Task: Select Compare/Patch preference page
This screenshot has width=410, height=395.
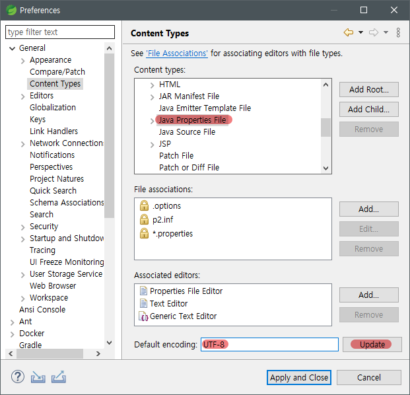Action: click(57, 72)
